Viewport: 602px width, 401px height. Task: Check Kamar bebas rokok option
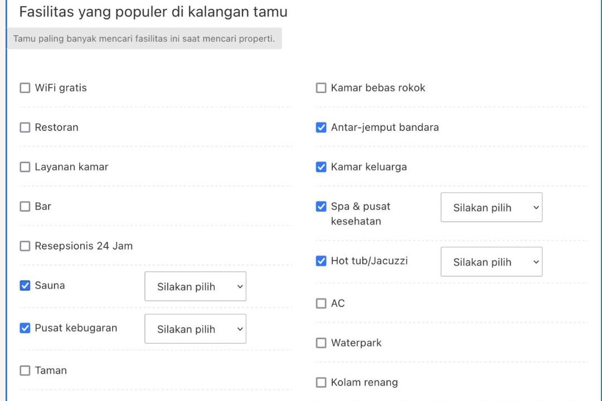point(321,88)
